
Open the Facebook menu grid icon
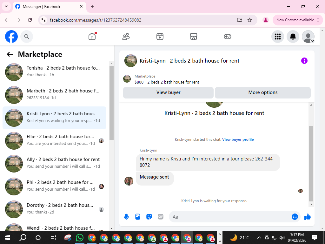(x=277, y=37)
